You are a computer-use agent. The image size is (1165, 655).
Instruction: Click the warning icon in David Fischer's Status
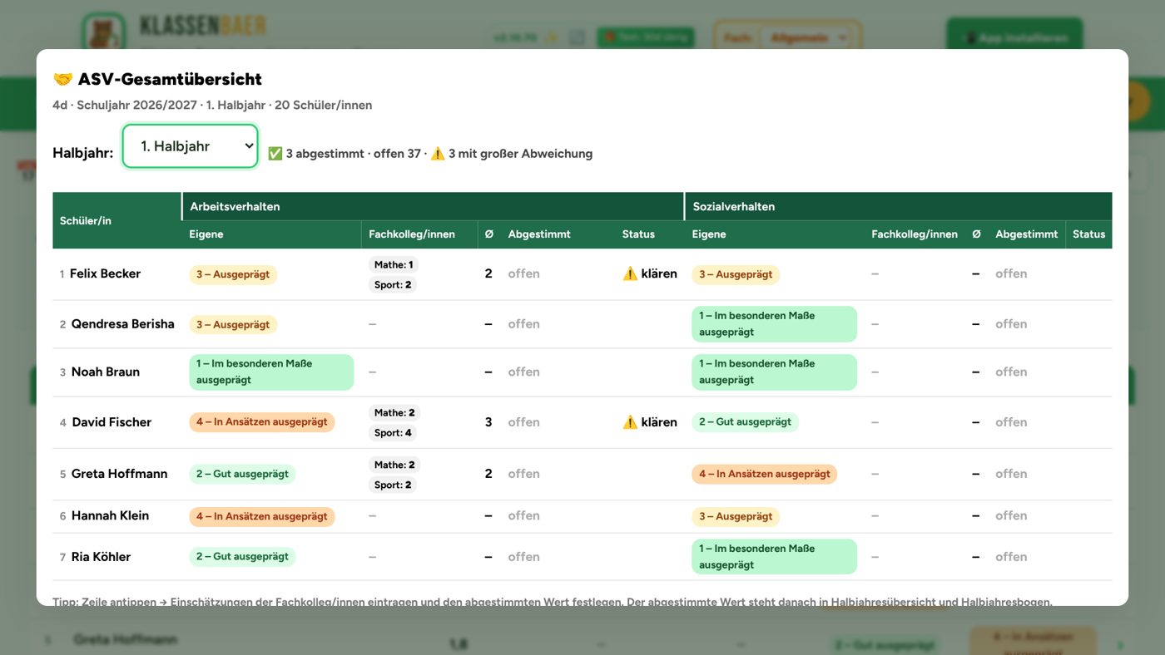[x=630, y=422]
